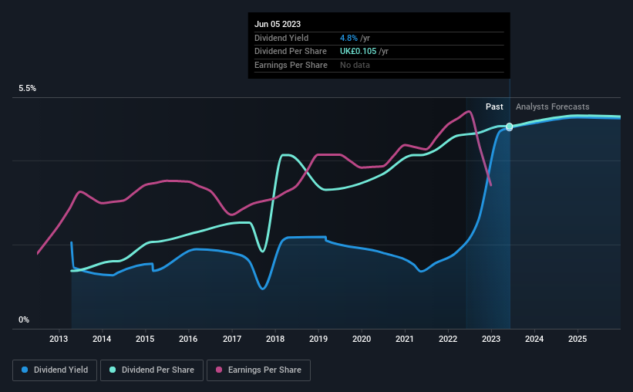Click the 2015 x-axis year label
The width and height of the screenshot is (633, 392).
pyautogui.click(x=145, y=339)
